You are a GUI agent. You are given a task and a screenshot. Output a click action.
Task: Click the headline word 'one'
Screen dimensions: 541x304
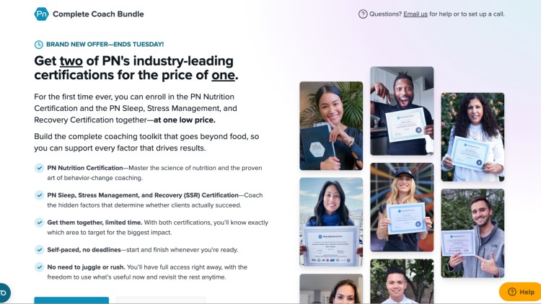tap(223, 75)
